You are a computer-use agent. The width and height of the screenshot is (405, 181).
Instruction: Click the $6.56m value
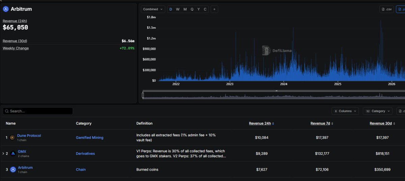(128, 41)
